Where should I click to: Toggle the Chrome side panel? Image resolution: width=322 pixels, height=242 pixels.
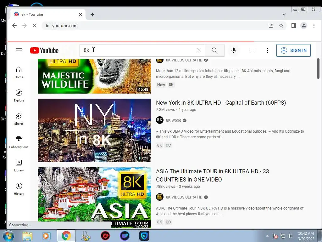coord(293,26)
